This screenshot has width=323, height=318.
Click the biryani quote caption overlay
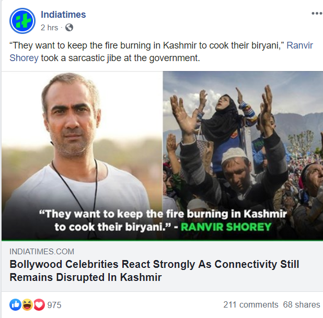click(x=163, y=220)
